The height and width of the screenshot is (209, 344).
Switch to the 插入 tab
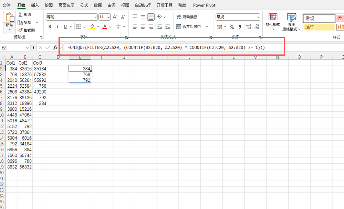[x=35, y=5]
